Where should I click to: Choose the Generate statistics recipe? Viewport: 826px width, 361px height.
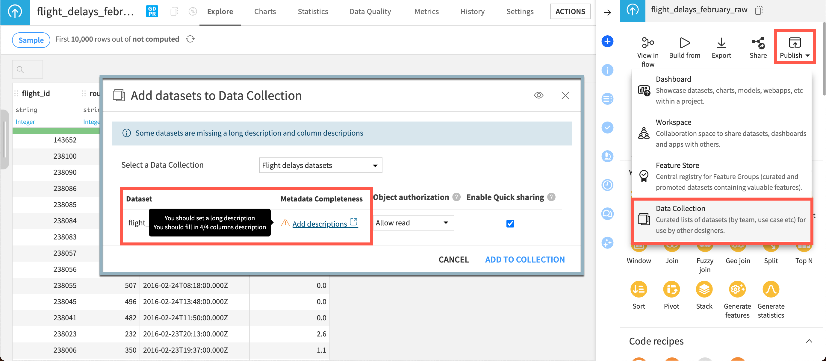tap(771, 290)
